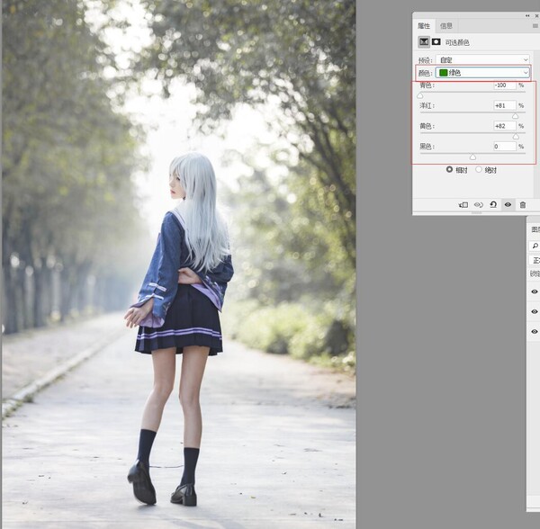Select the 相对 radio button

coord(449,169)
